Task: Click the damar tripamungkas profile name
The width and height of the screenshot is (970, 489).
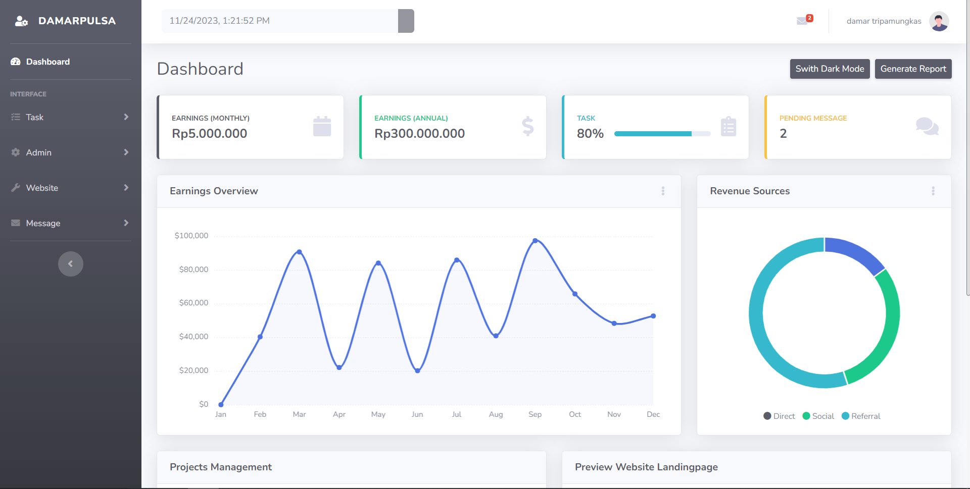Action: tap(884, 21)
